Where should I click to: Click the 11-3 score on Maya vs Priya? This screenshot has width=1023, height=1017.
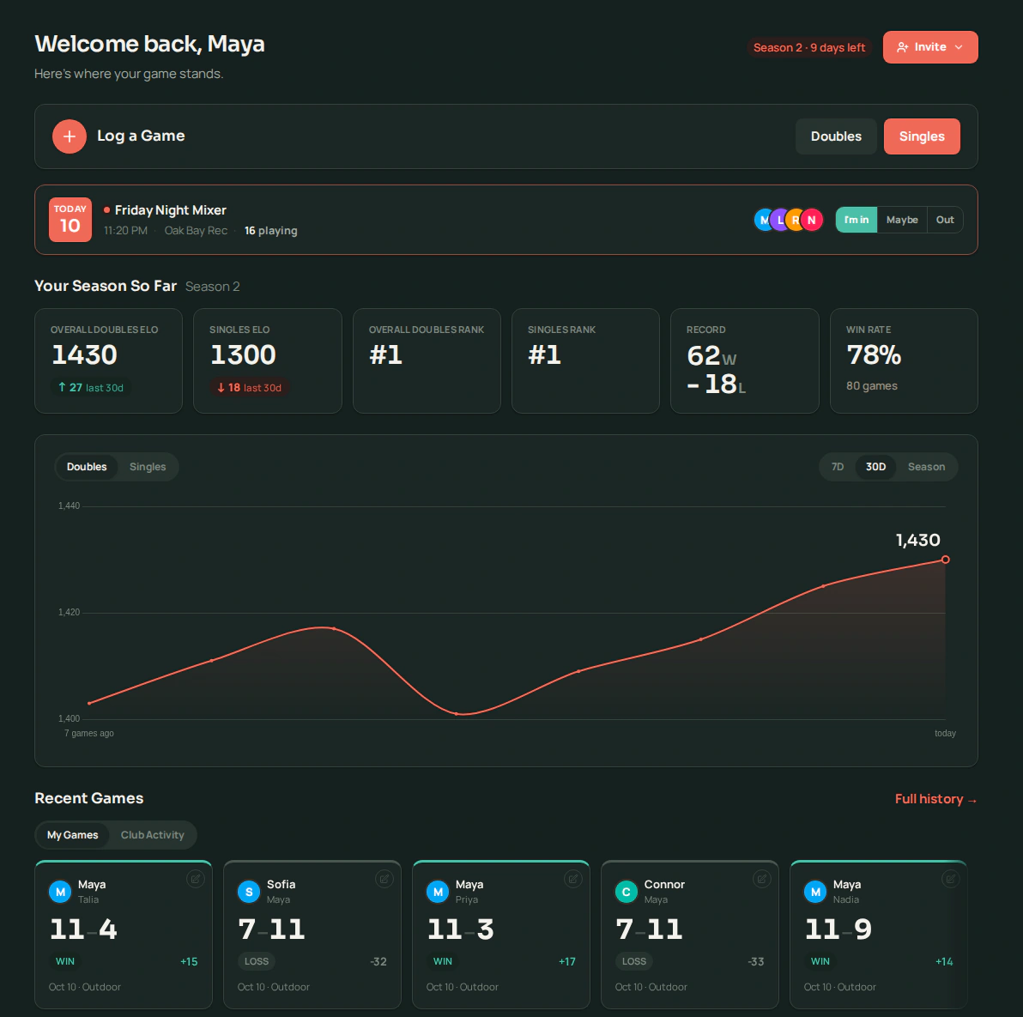[461, 929]
